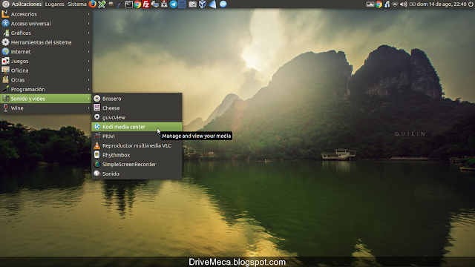Launch Pitivi video editor

click(x=137, y=136)
